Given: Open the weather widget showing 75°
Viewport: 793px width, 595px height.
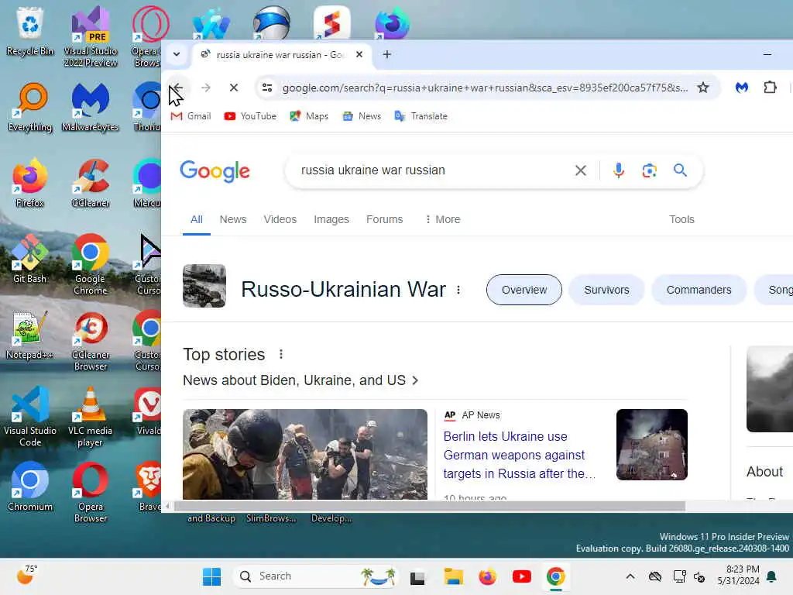Looking at the screenshot, I should (x=26, y=575).
